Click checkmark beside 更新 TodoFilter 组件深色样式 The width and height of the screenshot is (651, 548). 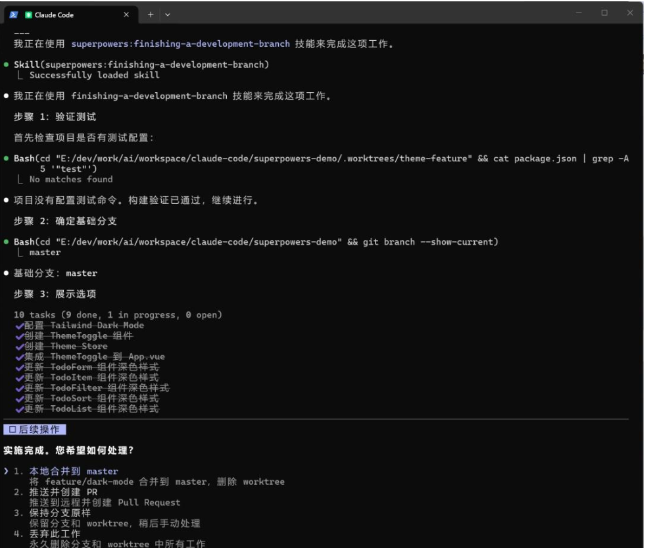[20, 388]
